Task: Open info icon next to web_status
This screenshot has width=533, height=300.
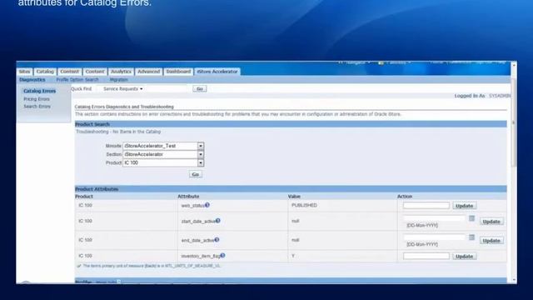Action: pyautogui.click(x=207, y=205)
